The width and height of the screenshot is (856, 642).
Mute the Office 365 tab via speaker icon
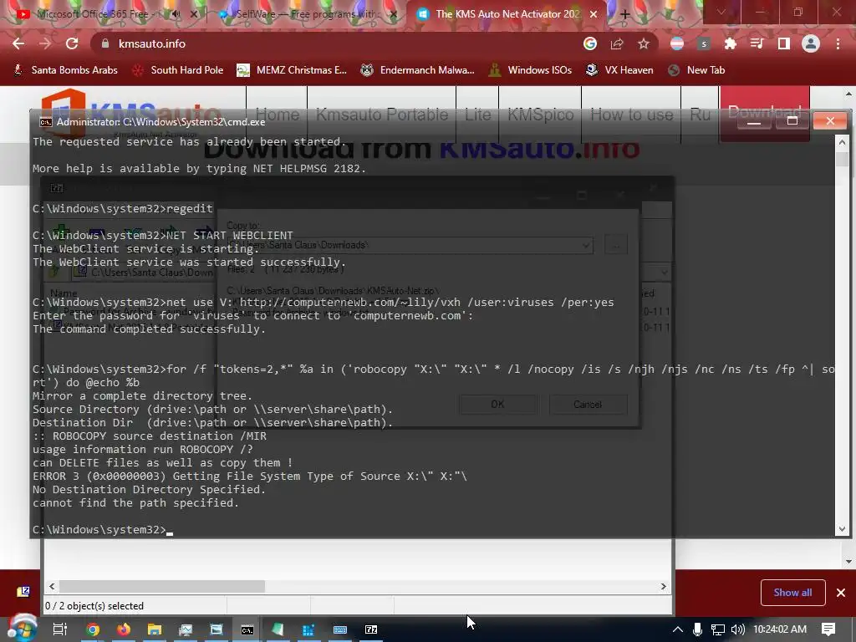coord(176,14)
